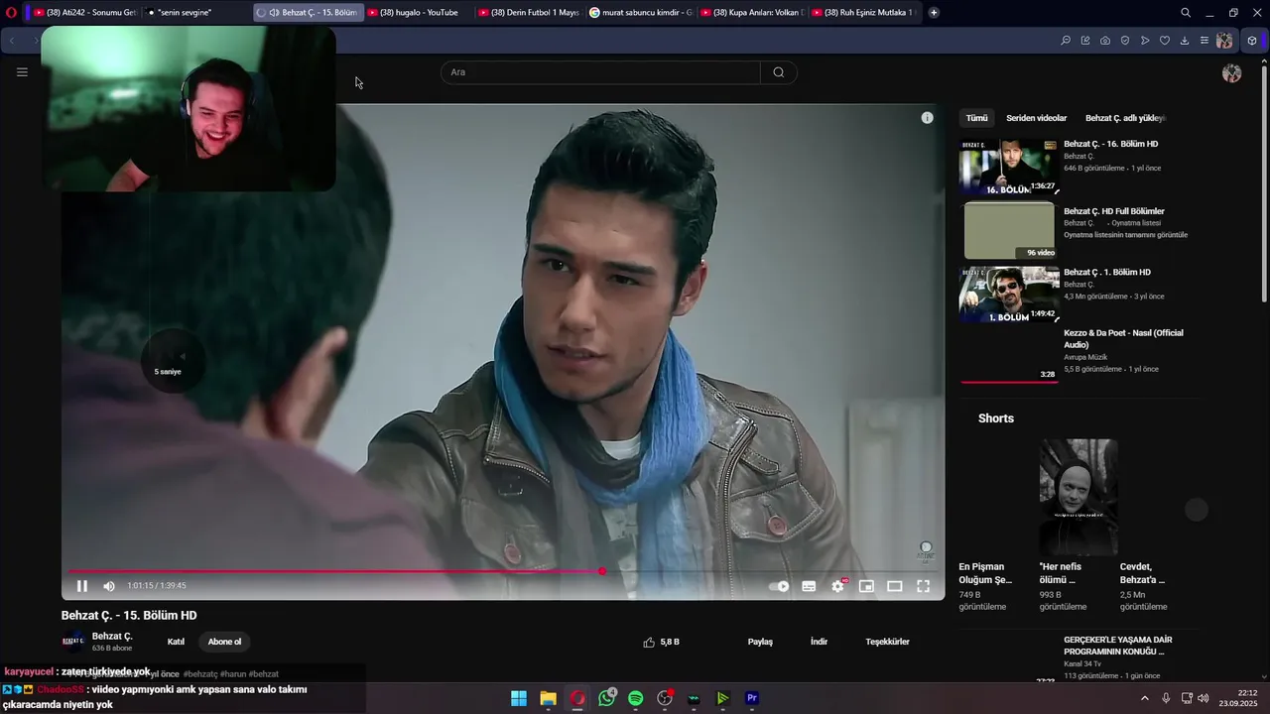Enter fullscreen mode
1270x714 pixels.
923,586
